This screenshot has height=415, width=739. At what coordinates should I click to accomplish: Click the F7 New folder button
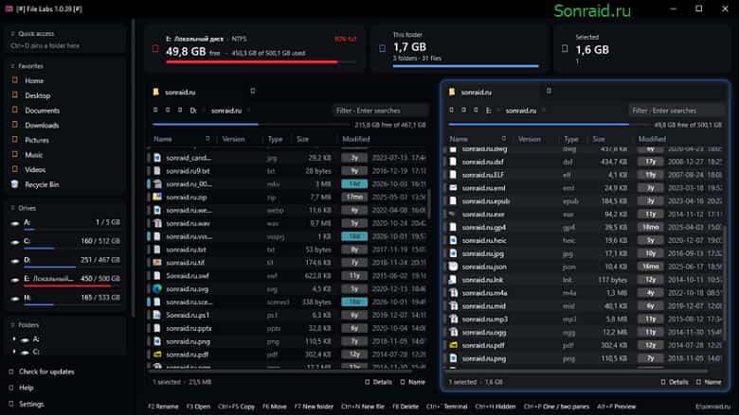[314, 406]
